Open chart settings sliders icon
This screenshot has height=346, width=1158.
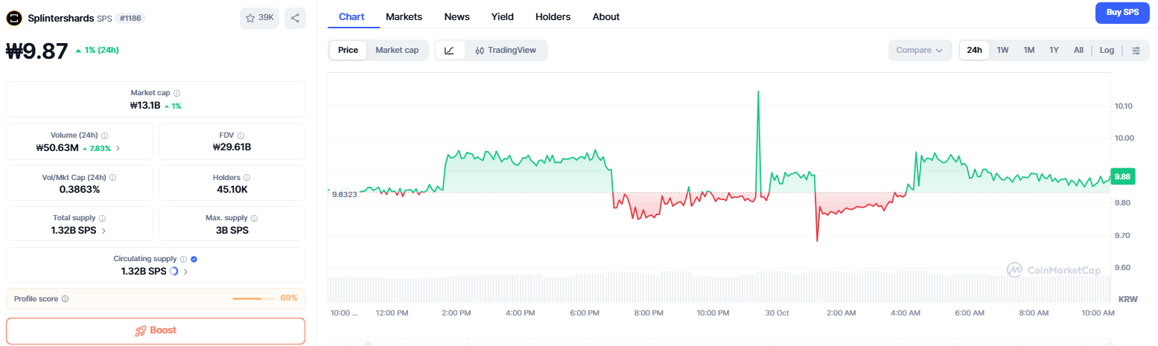(x=1136, y=50)
